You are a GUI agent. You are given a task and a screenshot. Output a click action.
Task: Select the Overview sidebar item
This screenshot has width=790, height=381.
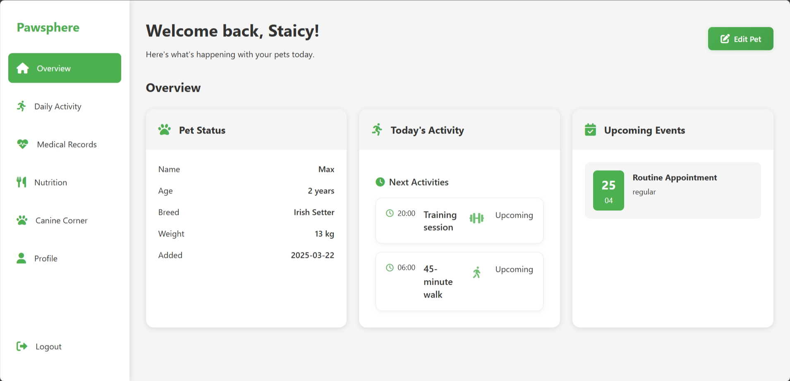point(64,68)
